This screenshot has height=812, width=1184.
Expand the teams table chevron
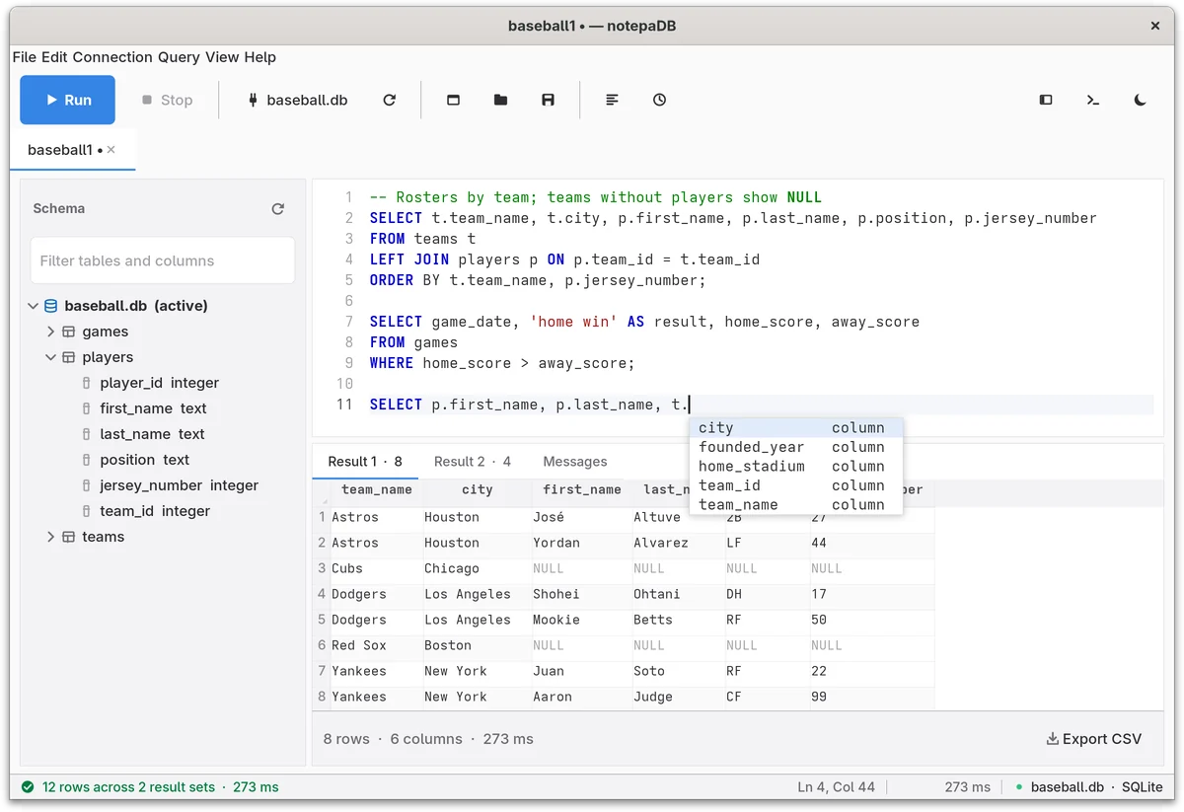click(x=51, y=537)
